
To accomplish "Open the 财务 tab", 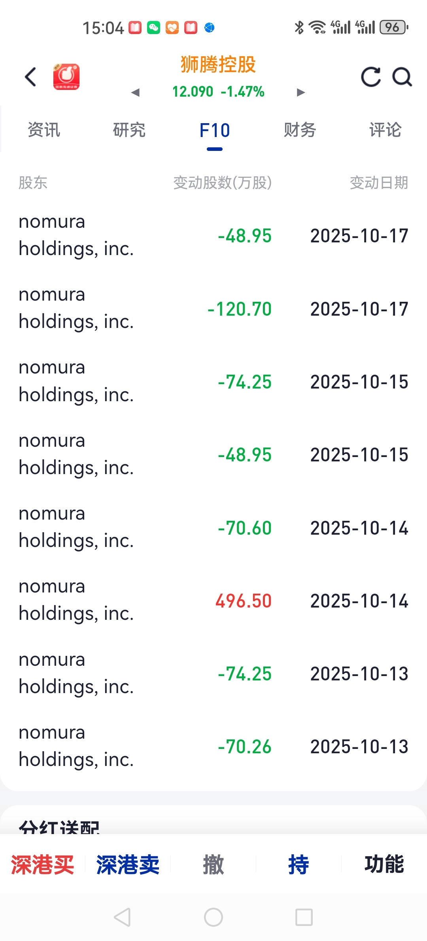I will [300, 130].
